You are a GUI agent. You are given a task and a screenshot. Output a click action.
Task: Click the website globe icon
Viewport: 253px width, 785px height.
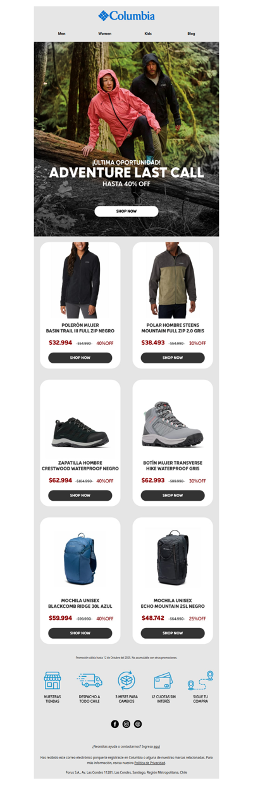[138, 724]
